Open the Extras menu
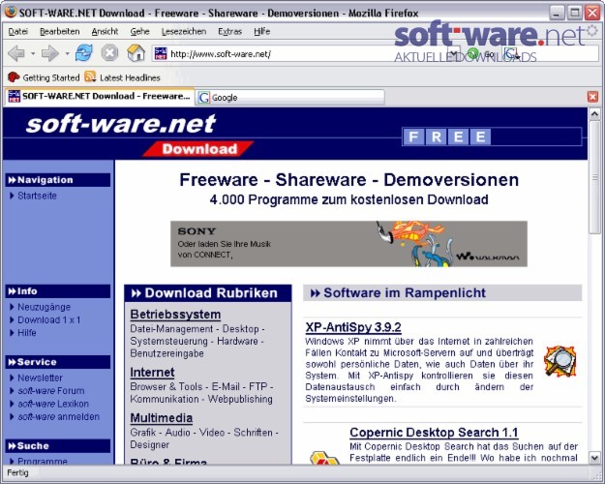This screenshot has height=484, width=605. tap(230, 31)
